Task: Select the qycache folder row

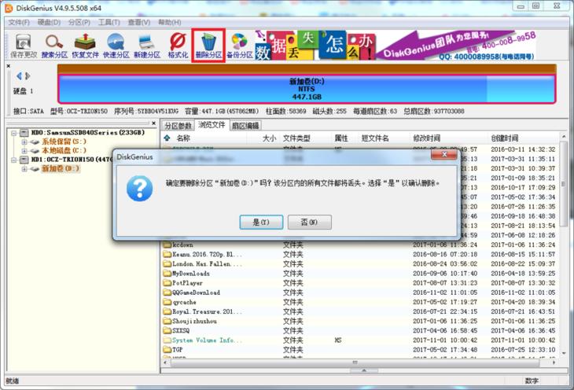Action: pyautogui.click(x=360, y=302)
